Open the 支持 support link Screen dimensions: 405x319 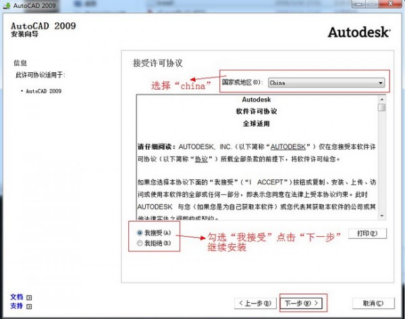(17, 306)
